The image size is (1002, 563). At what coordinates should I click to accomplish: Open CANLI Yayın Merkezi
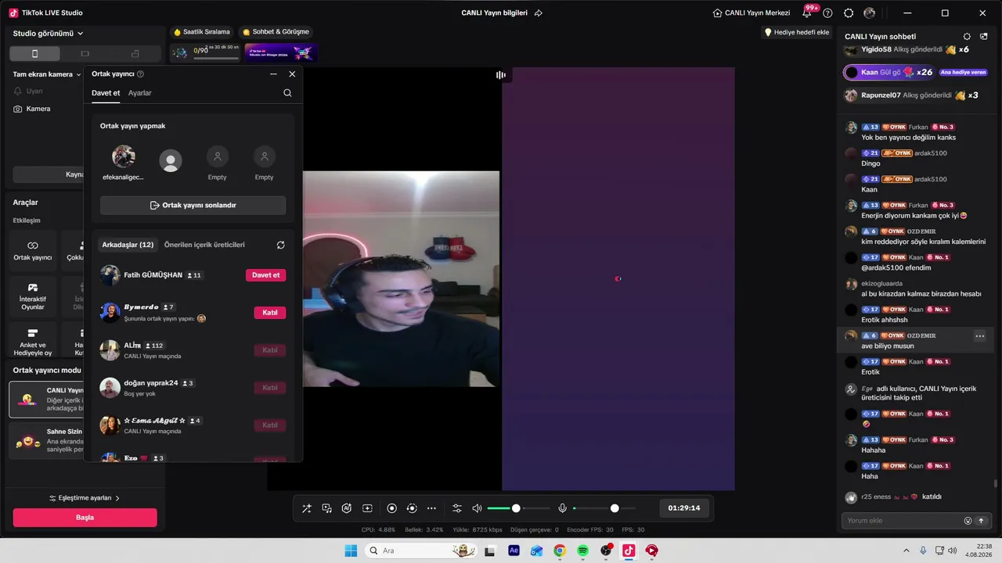click(x=751, y=13)
